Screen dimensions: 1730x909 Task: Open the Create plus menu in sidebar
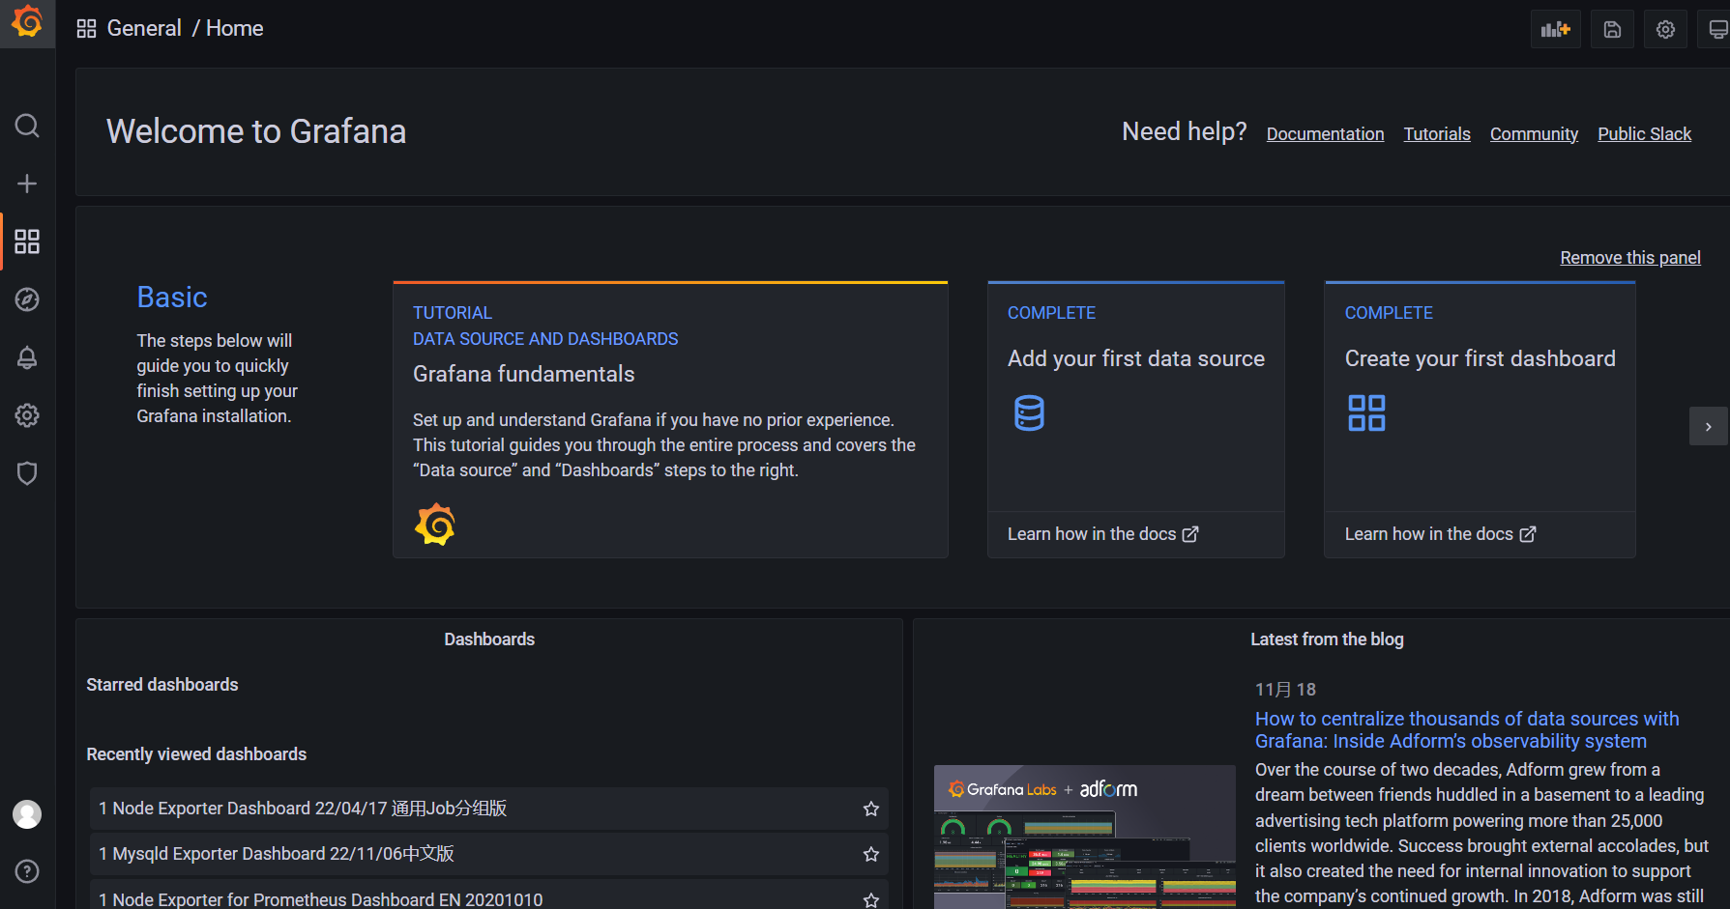tap(27, 184)
